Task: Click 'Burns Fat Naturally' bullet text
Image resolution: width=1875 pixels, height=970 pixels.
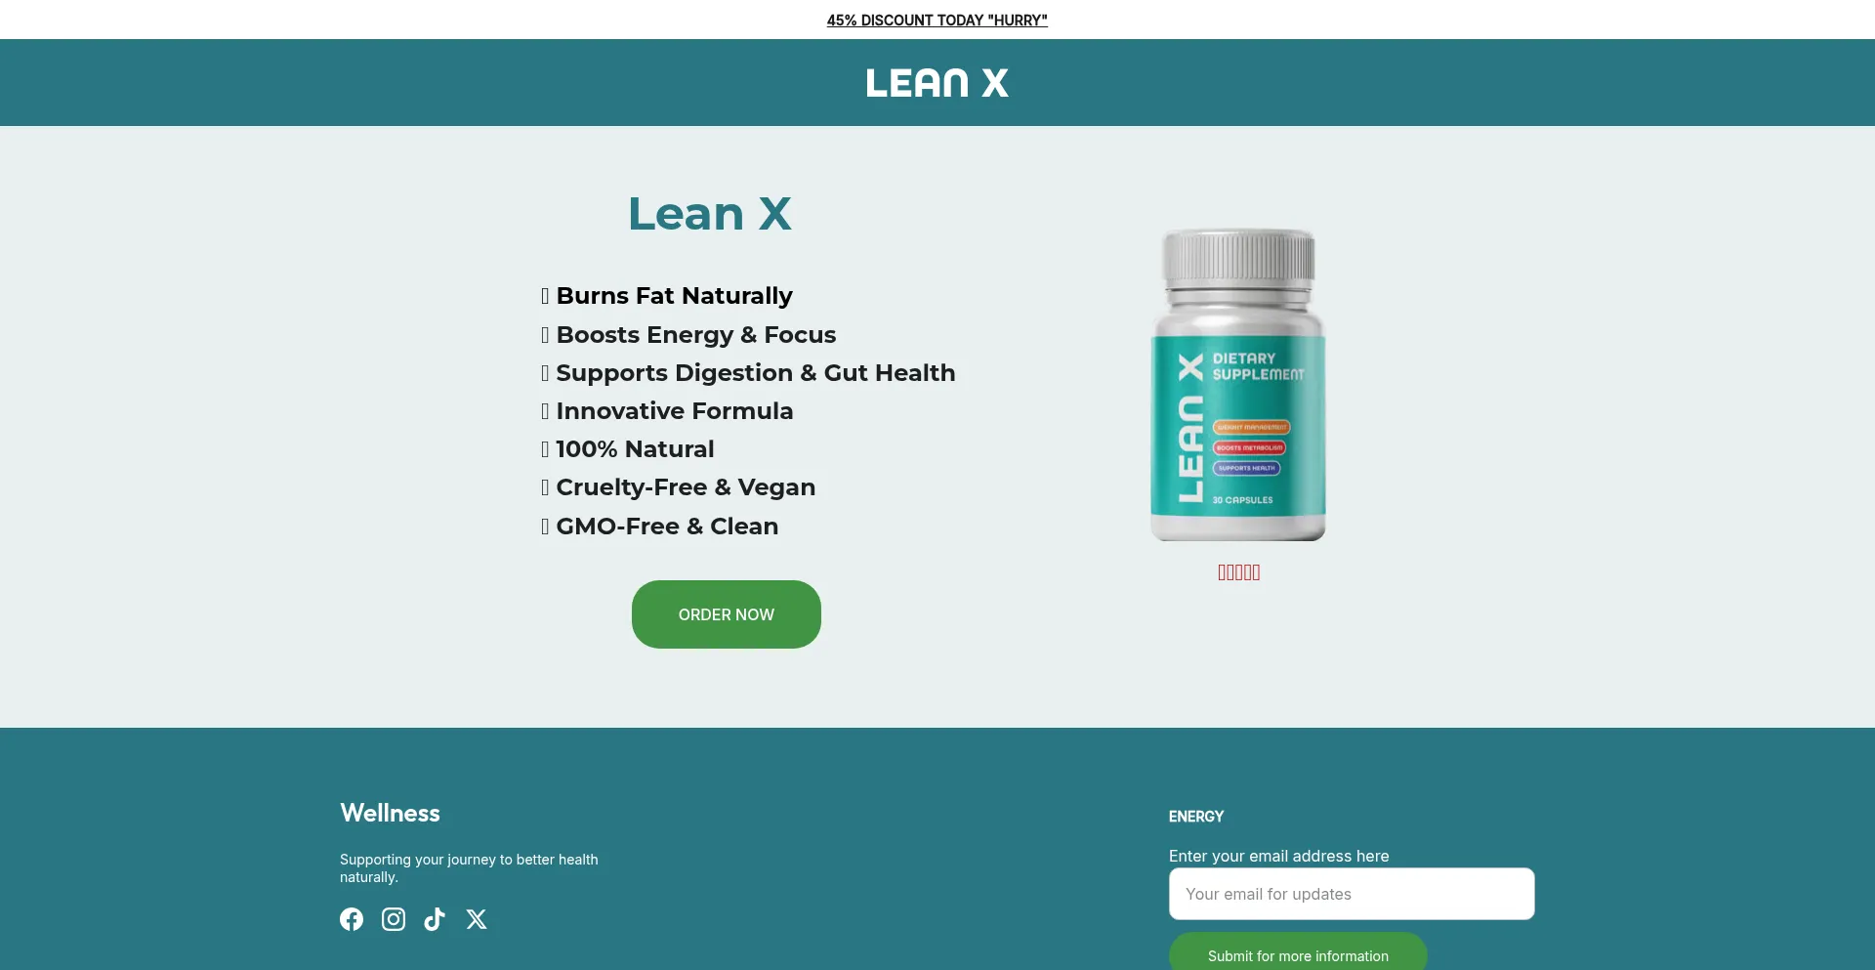Action: [674, 296]
